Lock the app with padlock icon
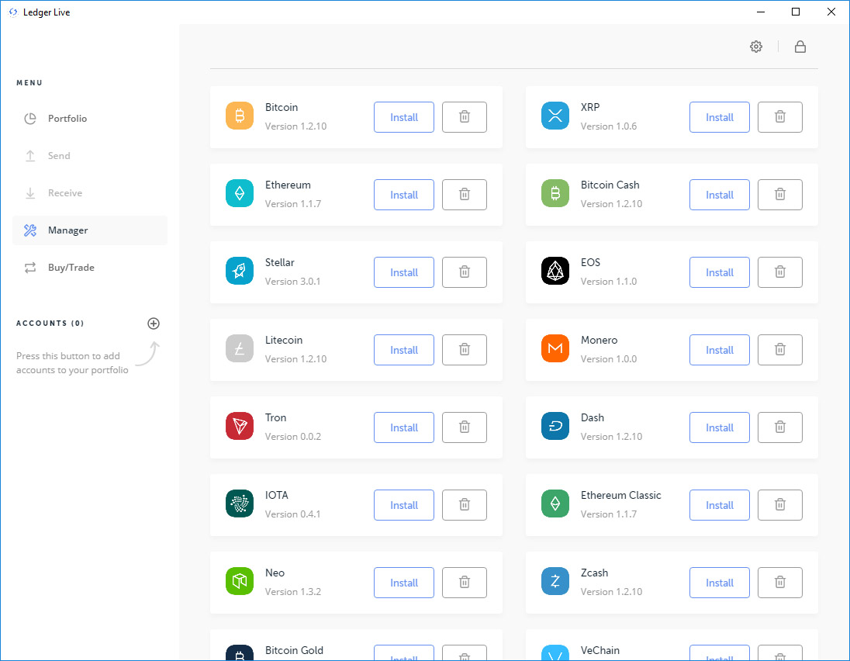Screen dimensions: 850x661 click(800, 47)
